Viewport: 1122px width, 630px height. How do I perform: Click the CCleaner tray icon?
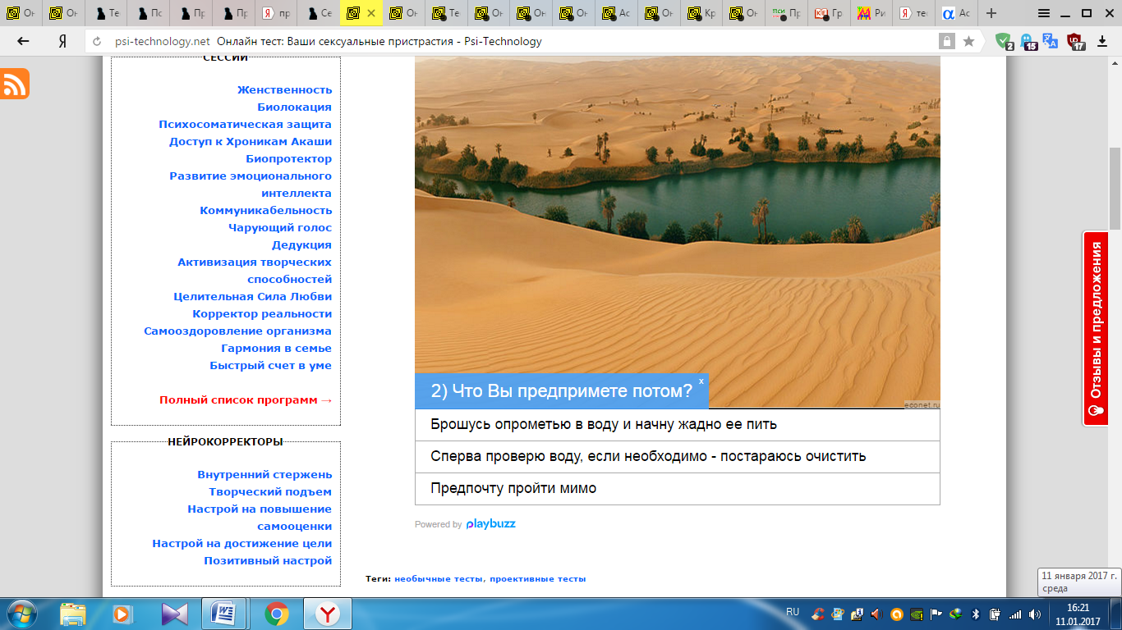(x=817, y=614)
